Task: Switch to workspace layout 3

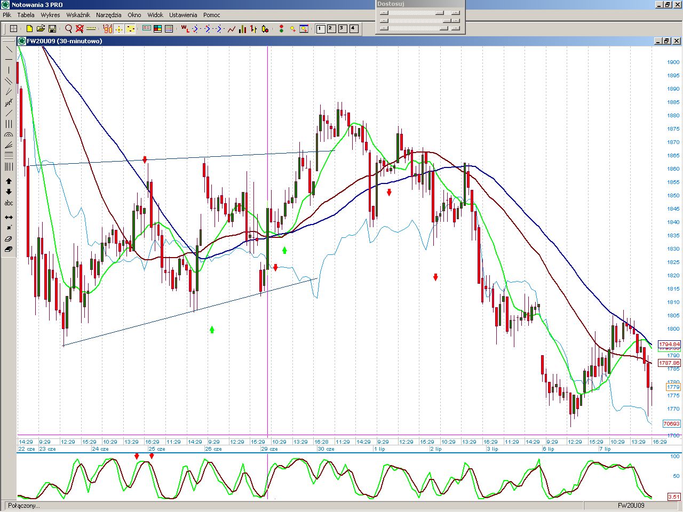Action: (342, 29)
